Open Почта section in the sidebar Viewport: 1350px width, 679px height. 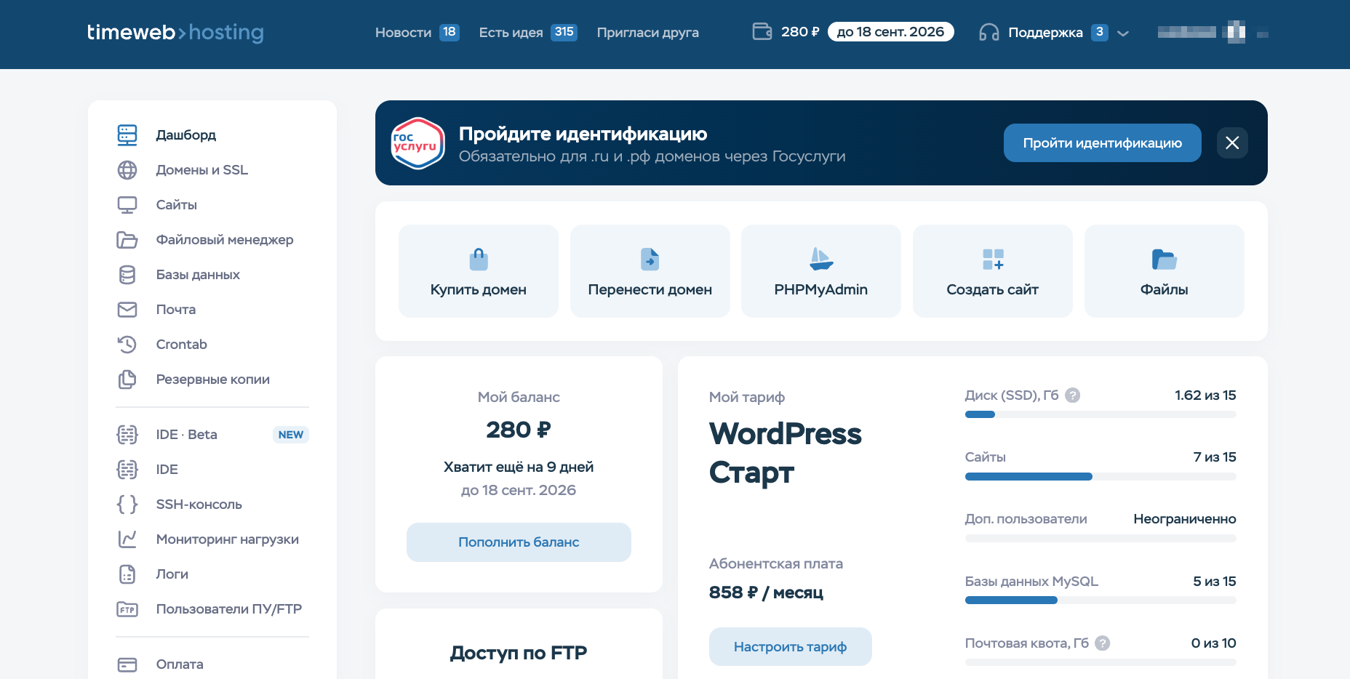click(175, 309)
